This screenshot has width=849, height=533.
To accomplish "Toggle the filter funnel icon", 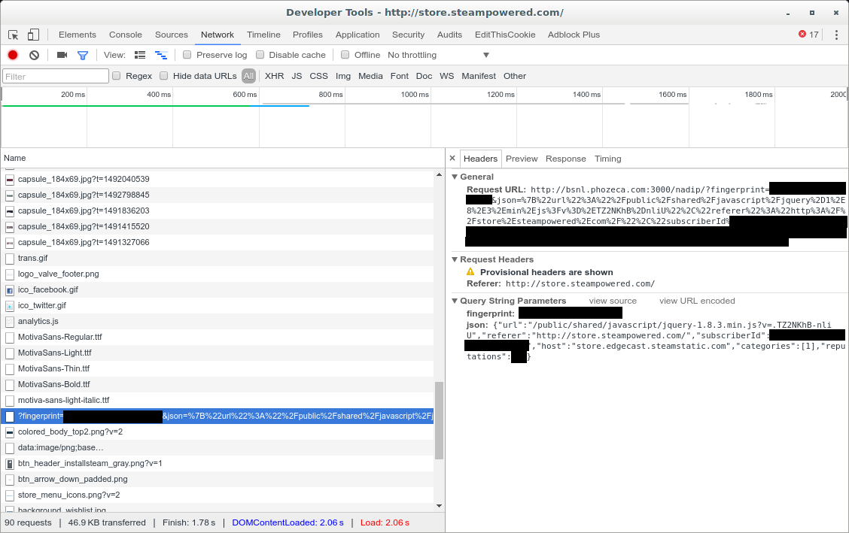I will click(83, 55).
